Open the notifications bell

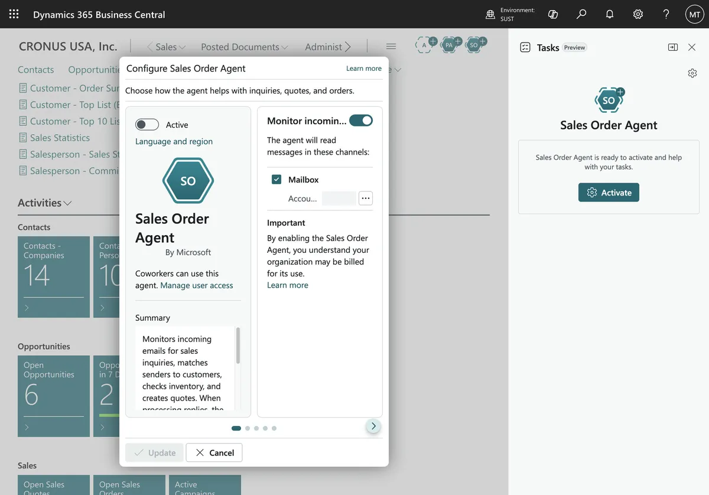[x=610, y=14]
